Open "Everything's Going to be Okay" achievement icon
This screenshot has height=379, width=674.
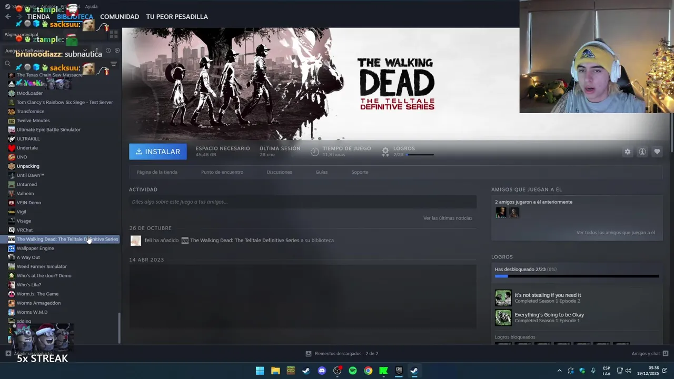[x=503, y=317]
